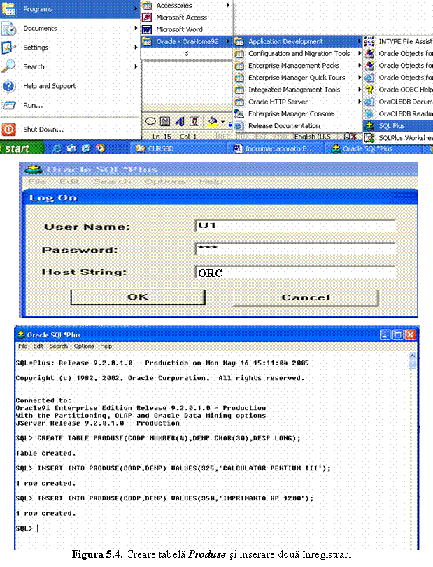The height and width of the screenshot is (567, 433).
Task: Open Help menu in SQL*Plus window
Action: point(106,346)
